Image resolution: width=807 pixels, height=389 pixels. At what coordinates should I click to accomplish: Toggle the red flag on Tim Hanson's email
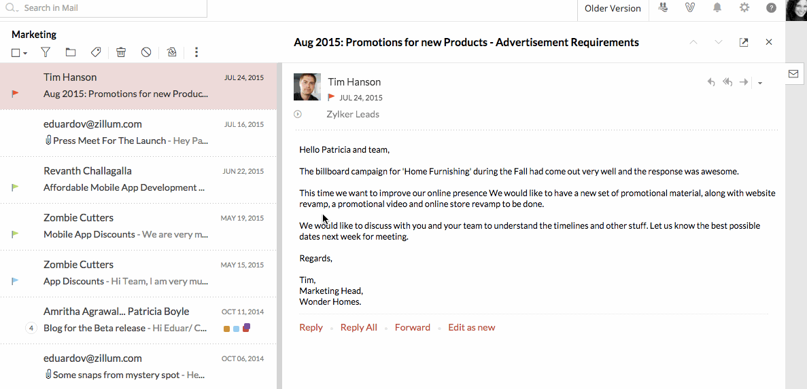tap(16, 94)
